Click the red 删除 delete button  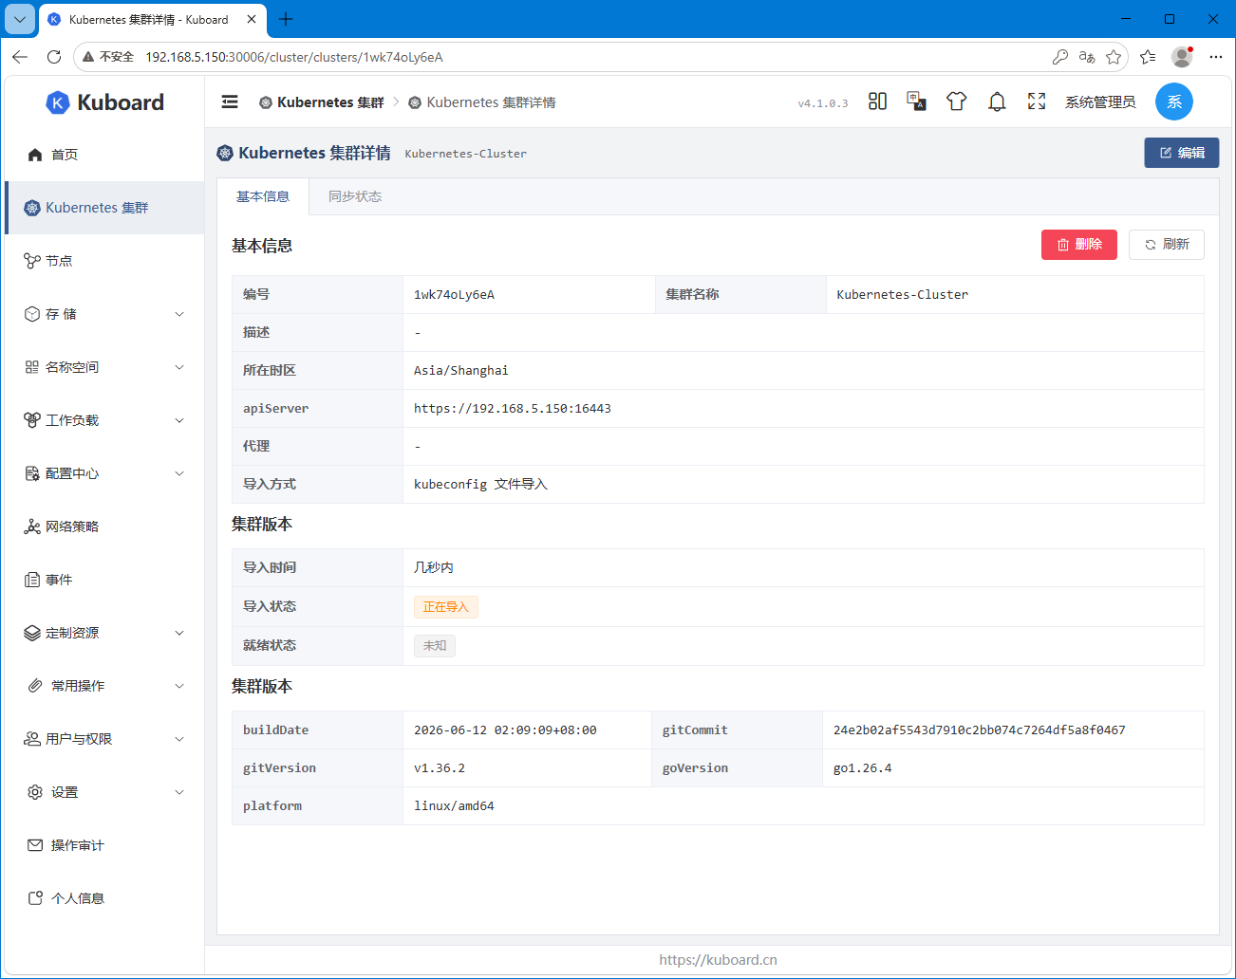pyautogui.click(x=1079, y=245)
